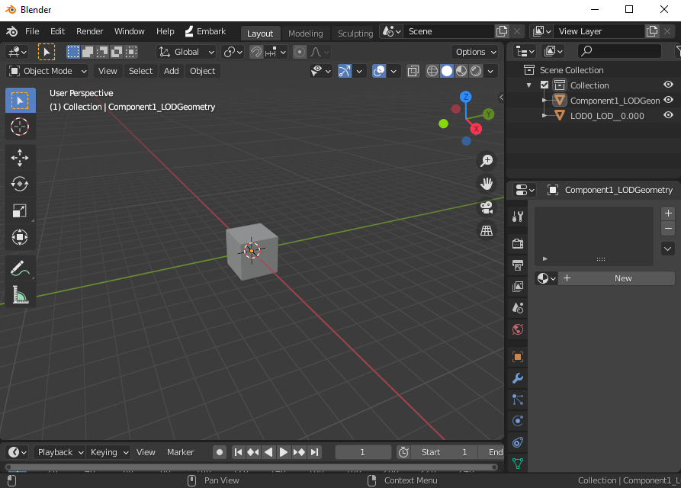Viewport: 681px width, 488px height.
Task: Open the Render menu
Action: (x=89, y=31)
